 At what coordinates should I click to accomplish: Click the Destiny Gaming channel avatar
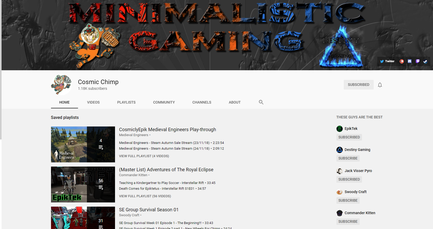[x=340, y=150]
